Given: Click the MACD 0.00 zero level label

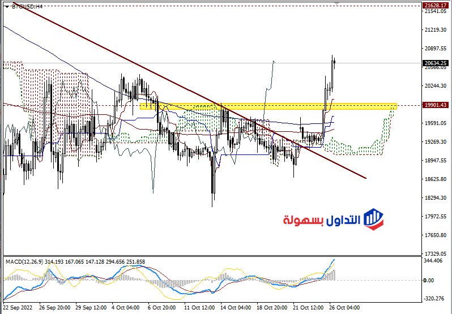Looking at the screenshot, I should [x=429, y=280].
